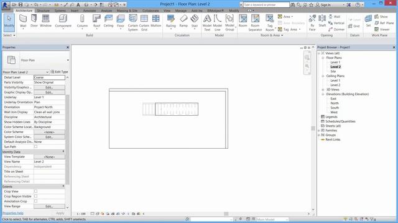This screenshot has width=398, height=223.
Task: Choose the Railing tool
Action: [171, 22]
